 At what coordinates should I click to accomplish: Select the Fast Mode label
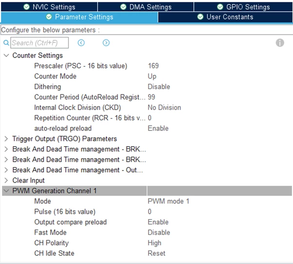tap(51, 232)
